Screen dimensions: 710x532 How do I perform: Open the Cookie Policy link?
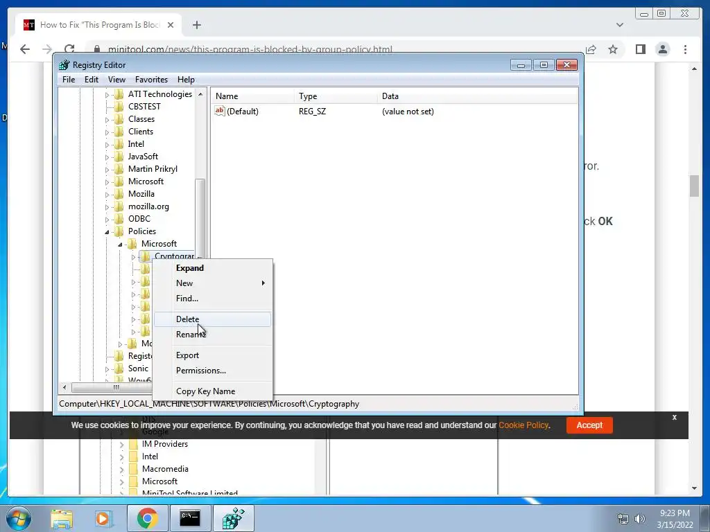pyautogui.click(x=523, y=425)
